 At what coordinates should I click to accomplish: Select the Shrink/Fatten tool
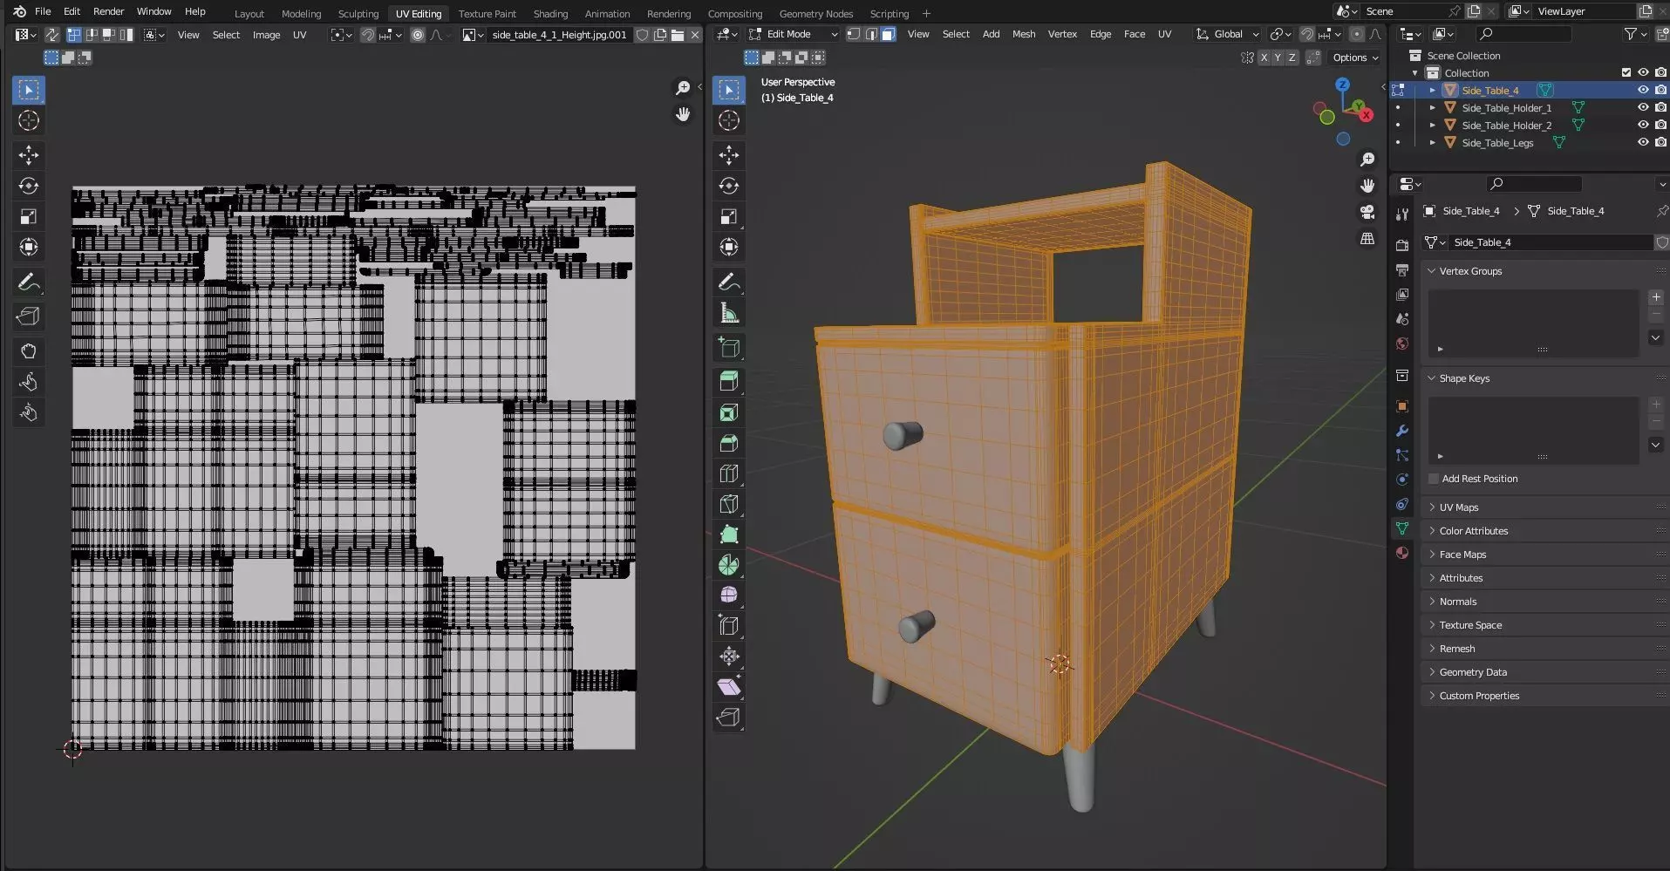729,657
